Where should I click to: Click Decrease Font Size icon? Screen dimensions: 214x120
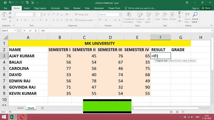[x=48, y=14]
